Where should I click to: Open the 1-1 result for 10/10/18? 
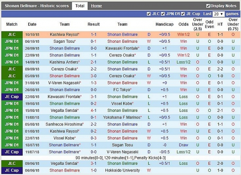[x=94, y=35]
